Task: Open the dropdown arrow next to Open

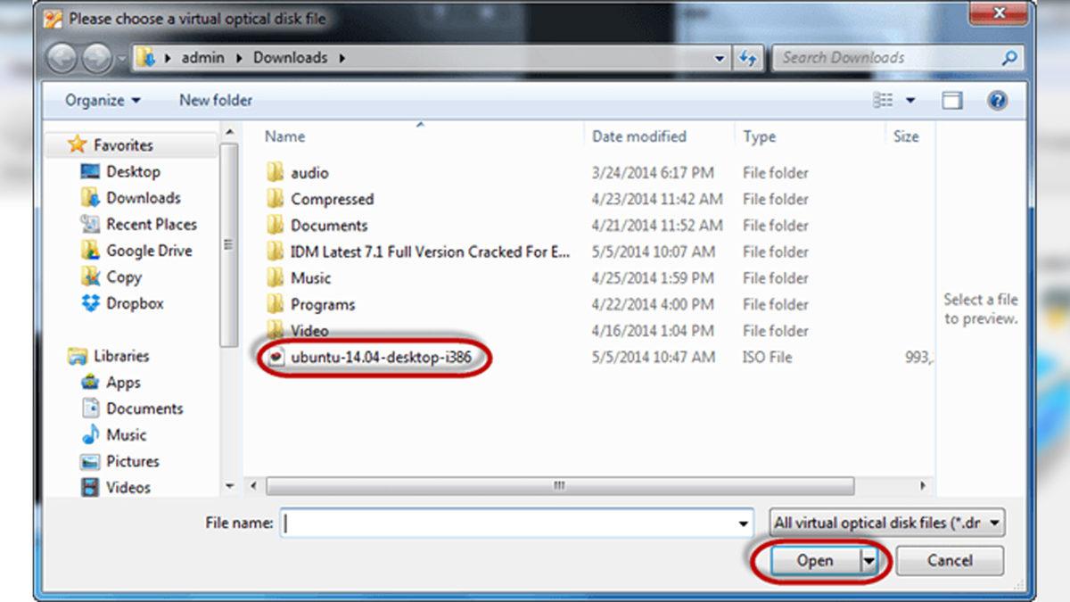Action: tap(866, 561)
